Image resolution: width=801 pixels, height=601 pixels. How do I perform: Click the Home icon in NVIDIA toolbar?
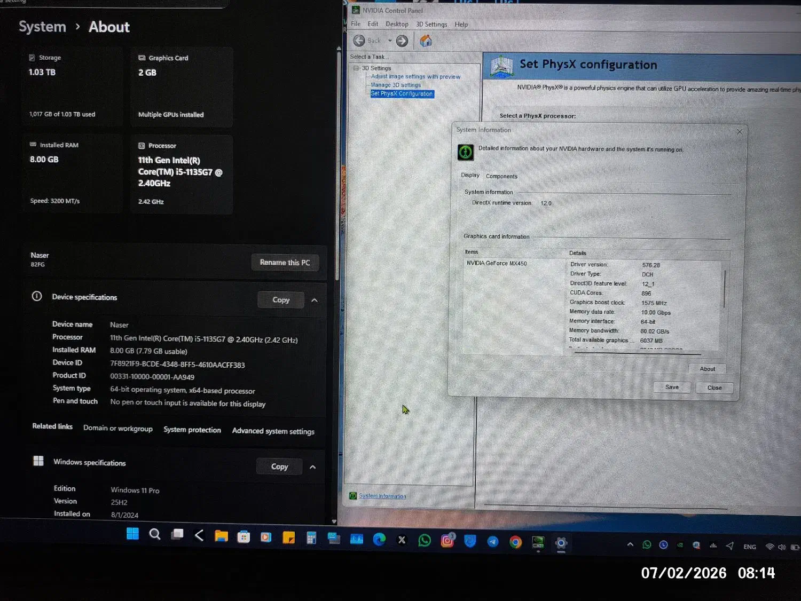(x=426, y=41)
